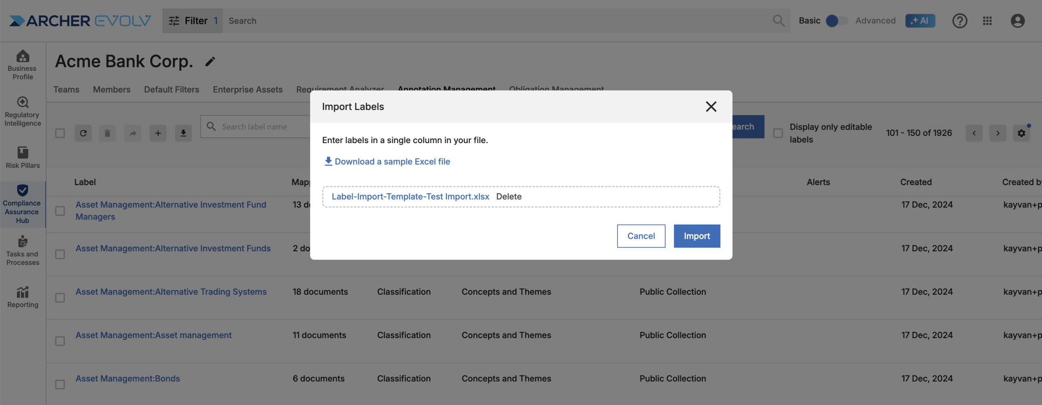The width and height of the screenshot is (1042, 405).
Task: Click the Import button in dialog
Action: (696, 236)
